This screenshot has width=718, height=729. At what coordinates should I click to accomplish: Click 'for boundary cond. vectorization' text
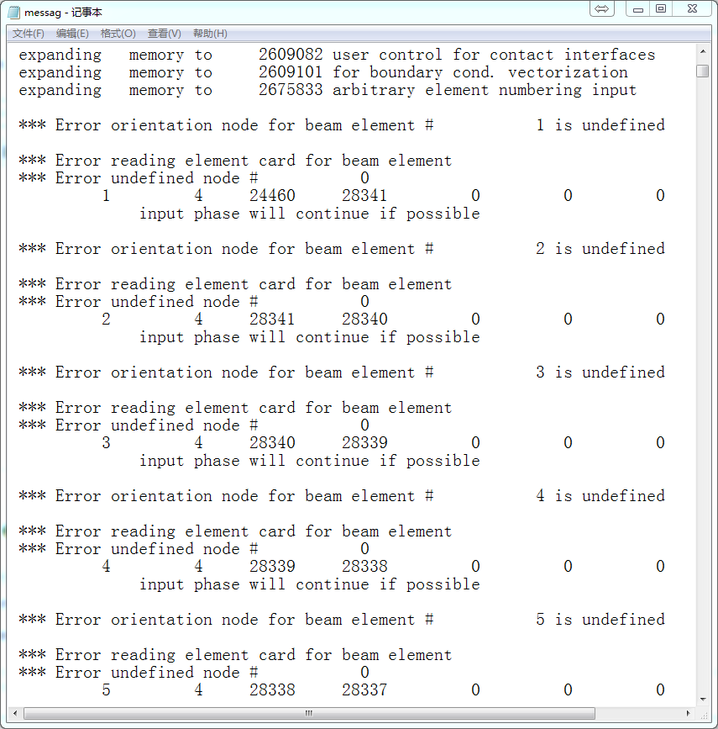click(480, 72)
